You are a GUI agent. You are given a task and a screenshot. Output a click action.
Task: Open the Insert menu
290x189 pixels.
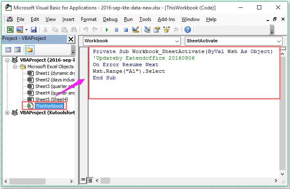pyautogui.click(x=68, y=19)
